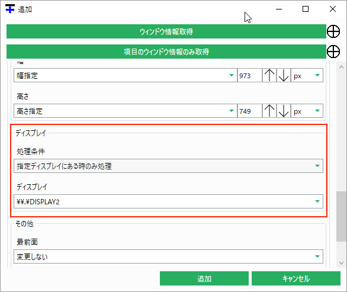Viewport: 347px width, 292px height.
Task: Click the app icon in title bar
Action: pyautogui.click(x=10, y=9)
